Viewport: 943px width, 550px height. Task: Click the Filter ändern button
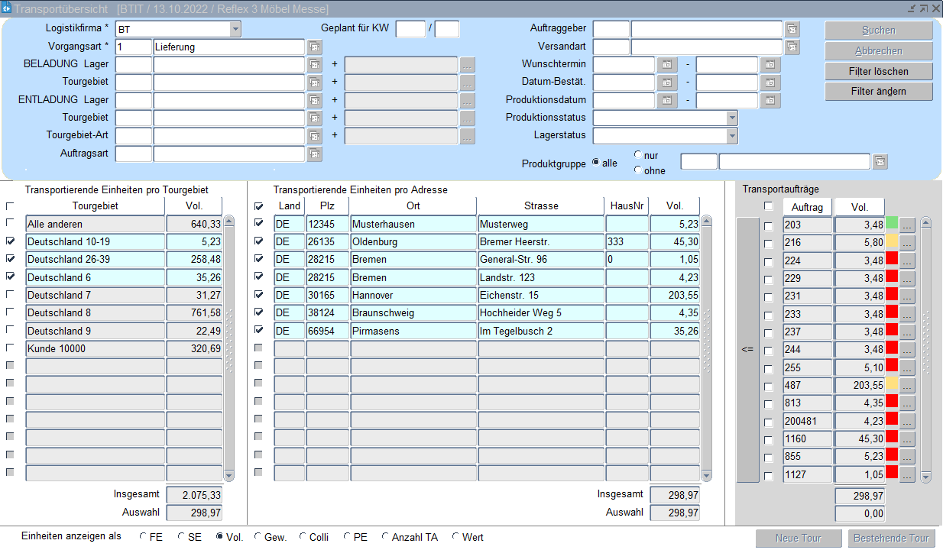tap(879, 92)
